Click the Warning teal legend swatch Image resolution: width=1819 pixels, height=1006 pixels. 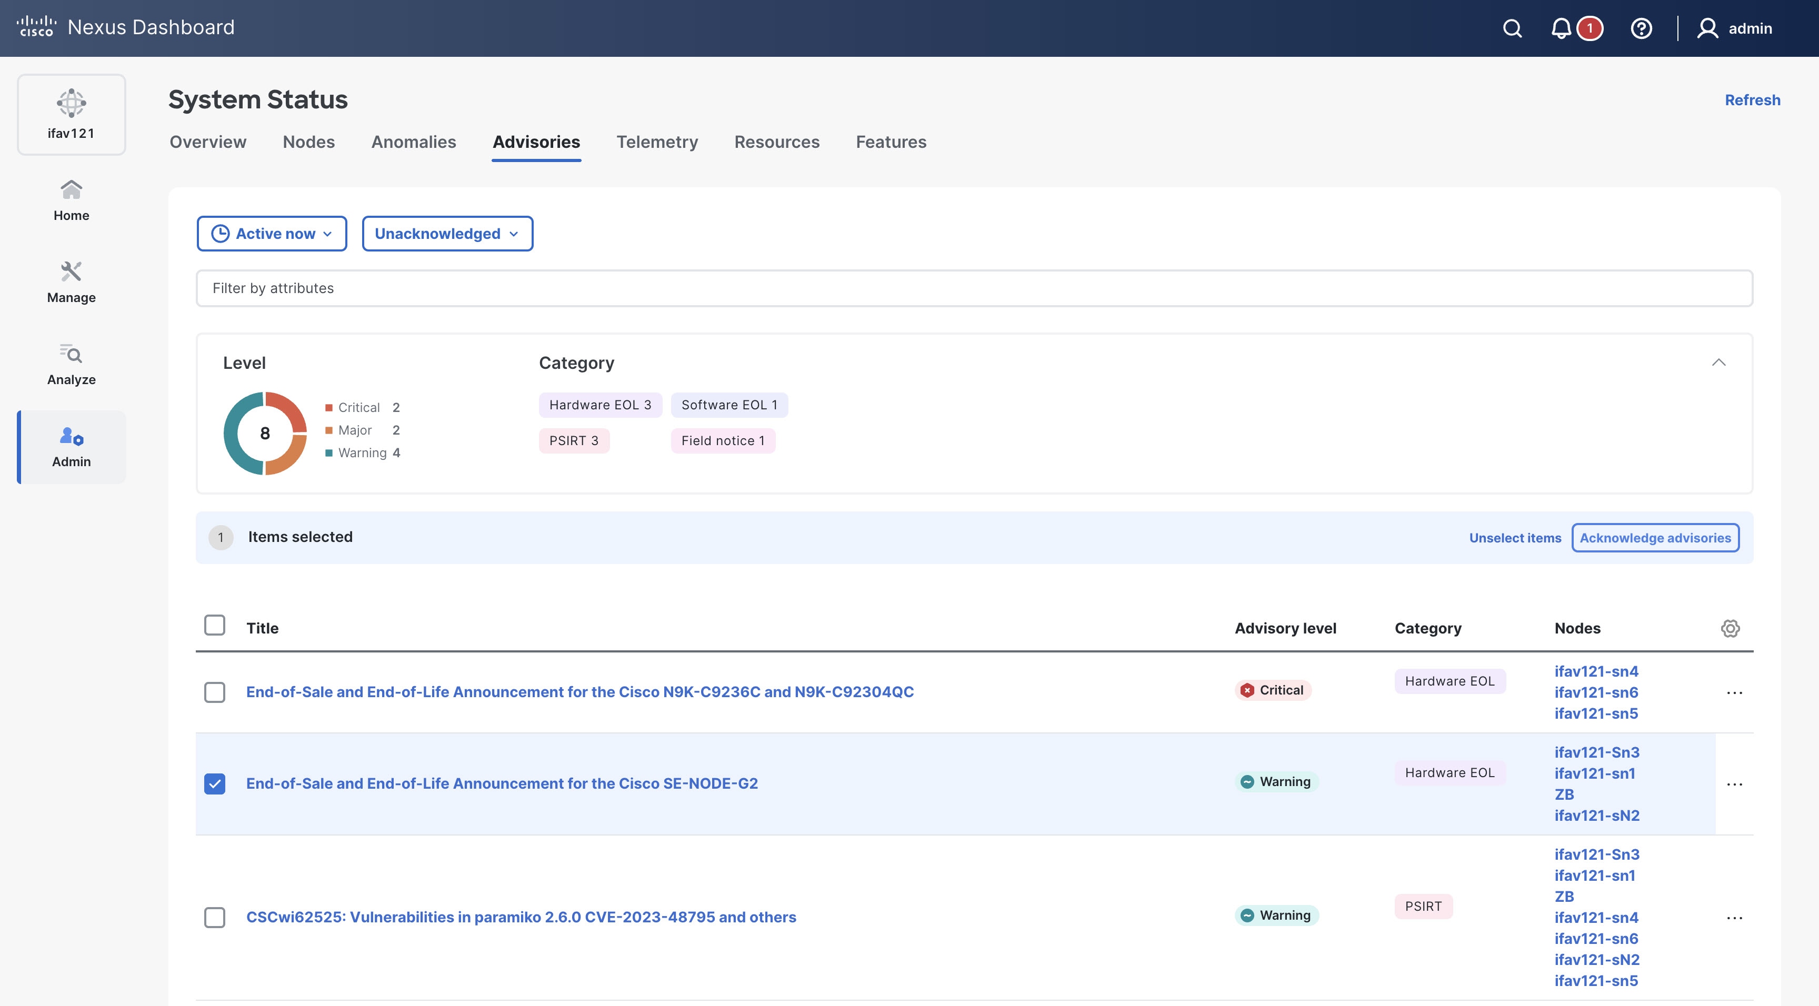[x=328, y=452]
